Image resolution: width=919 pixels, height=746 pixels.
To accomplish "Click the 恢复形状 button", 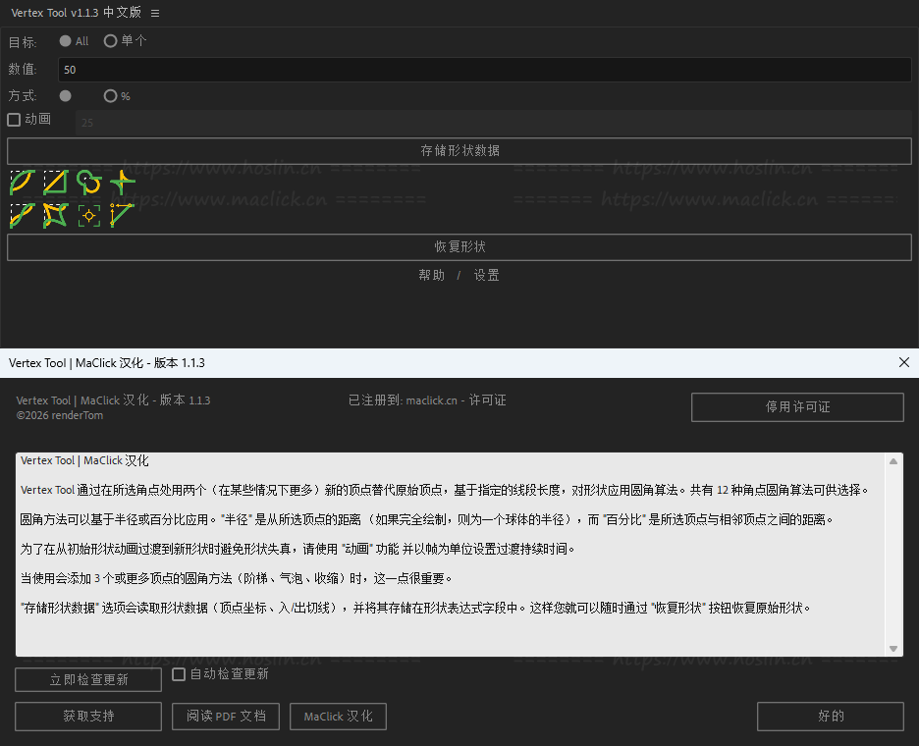I will click(x=459, y=247).
